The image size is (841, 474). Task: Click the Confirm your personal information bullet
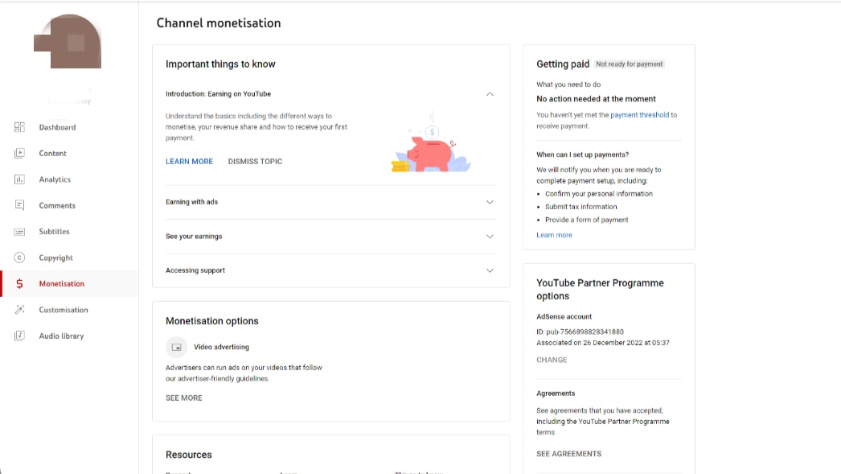pos(598,194)
